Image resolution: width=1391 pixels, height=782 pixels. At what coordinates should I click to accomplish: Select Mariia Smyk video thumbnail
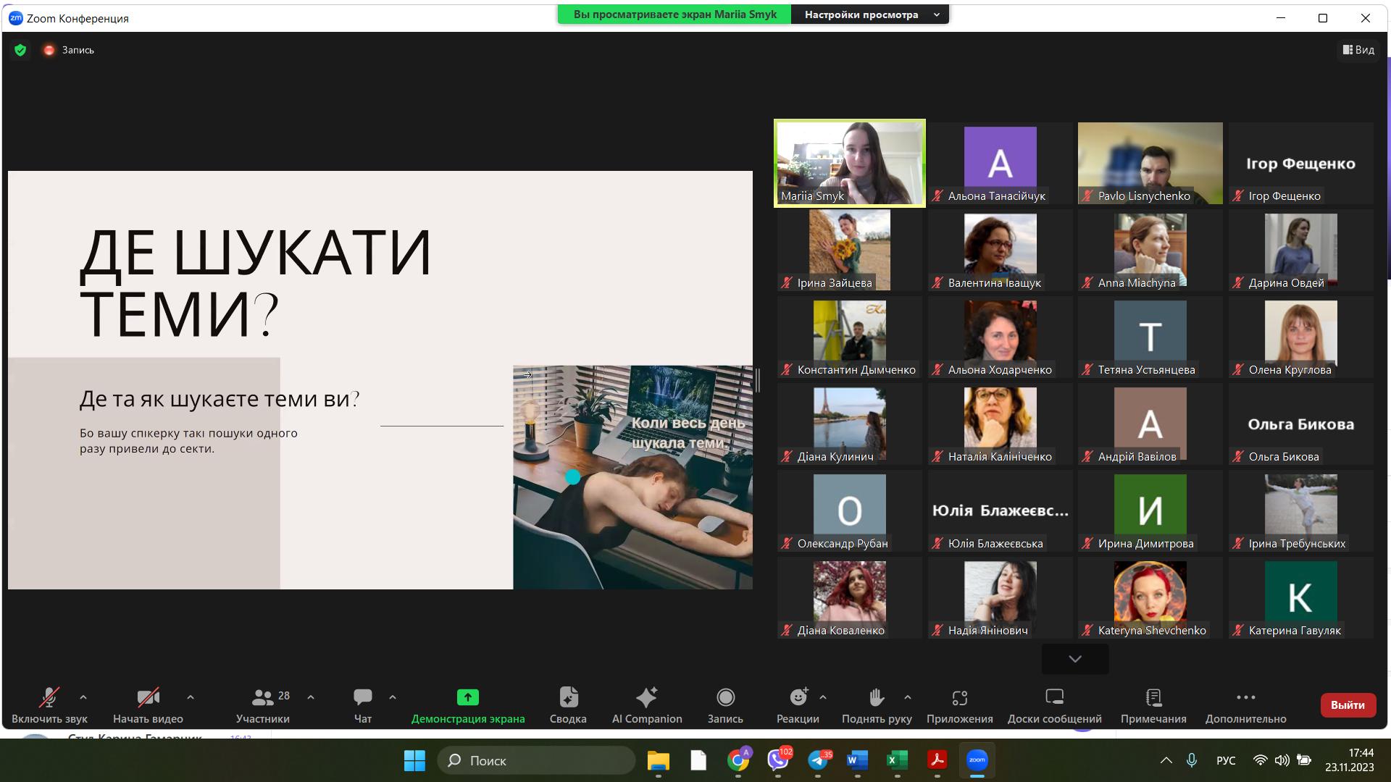click(849, 163)
